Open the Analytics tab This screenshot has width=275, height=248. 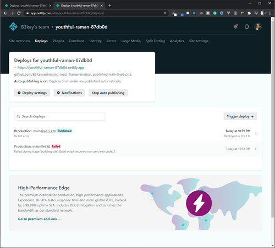tap(177, 41)
